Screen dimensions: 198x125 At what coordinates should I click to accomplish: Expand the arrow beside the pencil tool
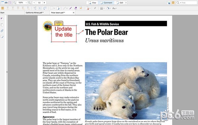(x=67, y=9)
